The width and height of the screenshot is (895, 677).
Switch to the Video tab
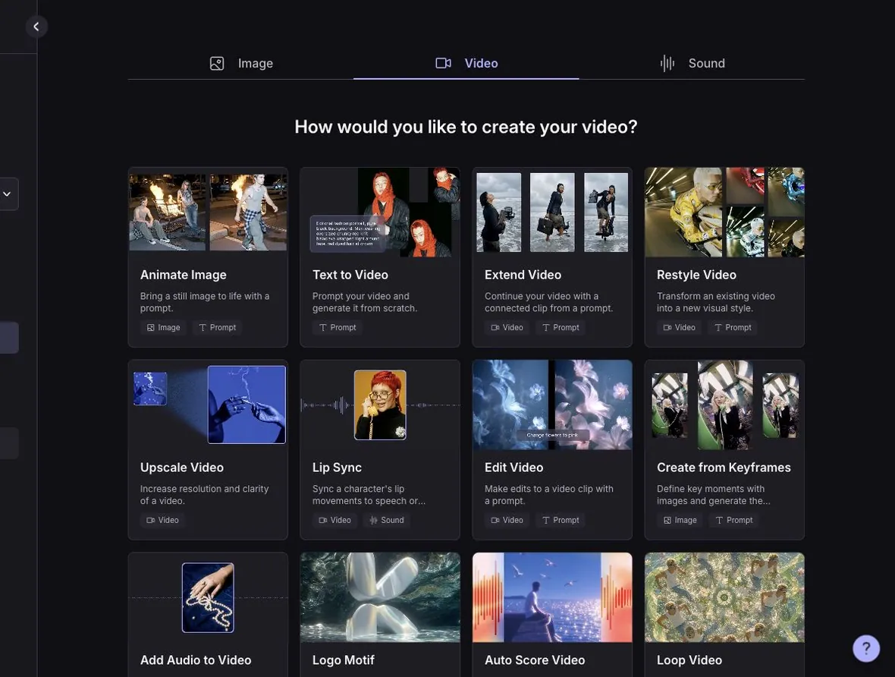pyautogui.click(x=466, y=64)
